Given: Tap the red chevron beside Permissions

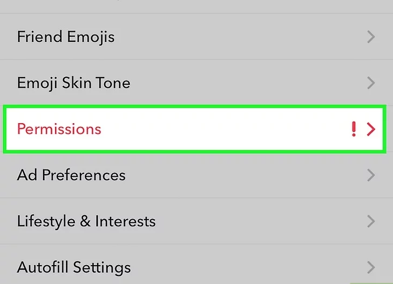Looking at the screenshot, I should pyautogui.click(x=370, y=129).
